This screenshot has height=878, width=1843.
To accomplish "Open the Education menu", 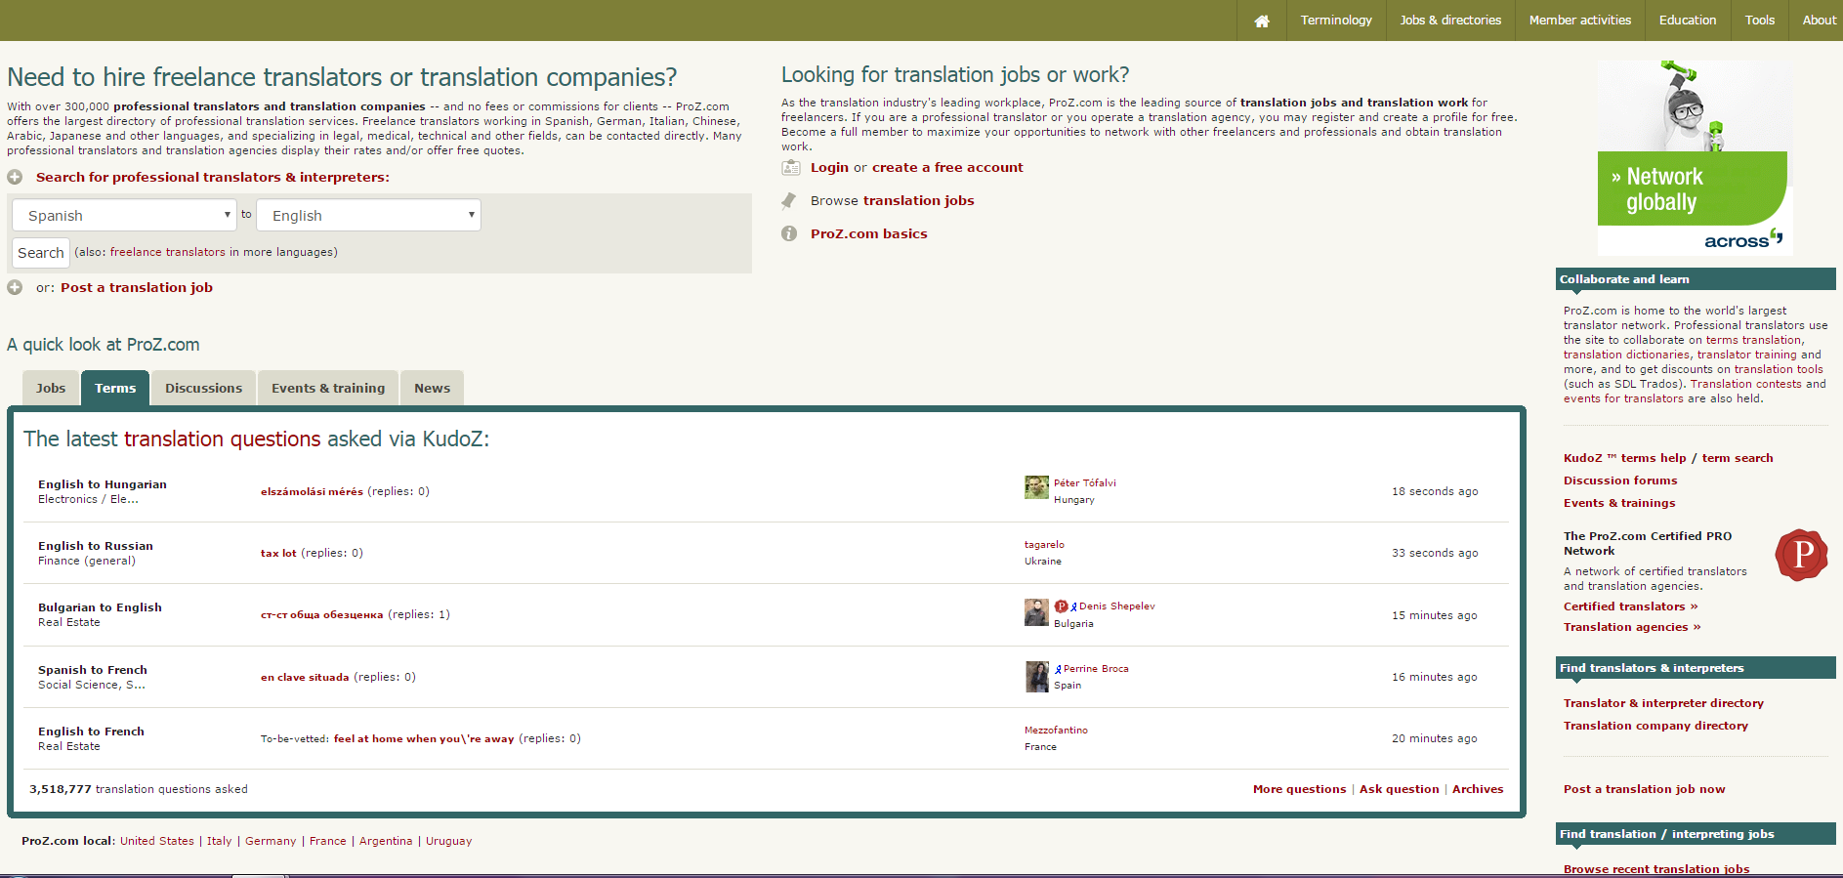I will [1688, 21].
